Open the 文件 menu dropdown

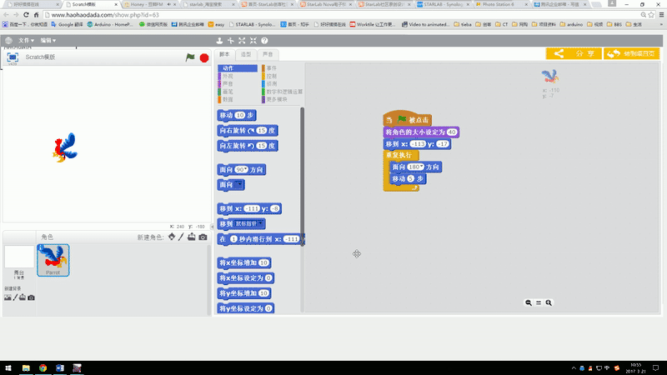tap(26, 40)
